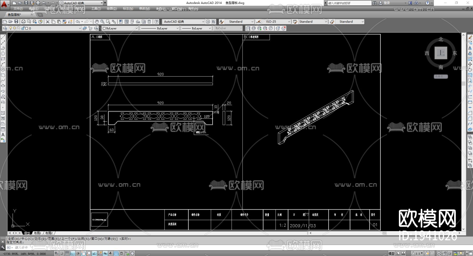Toggle grid display in status bar
473x256 pixels.
tap(67, 253)
